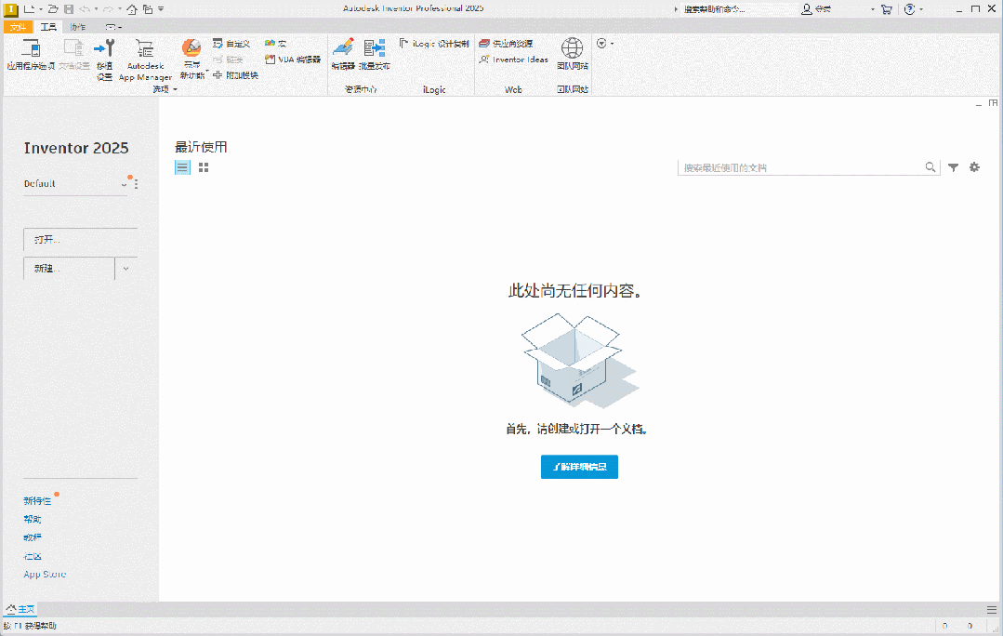The width and height of the screenshot is (1003, 636).
Task: Click the Open folder icon in quick access toolbar
Action: pyautogui.click(x=54, y=9)
